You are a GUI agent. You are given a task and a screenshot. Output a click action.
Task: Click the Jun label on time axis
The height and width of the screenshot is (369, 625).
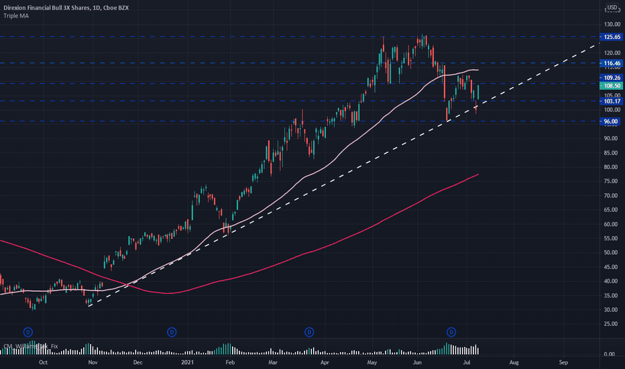(417, 362)
